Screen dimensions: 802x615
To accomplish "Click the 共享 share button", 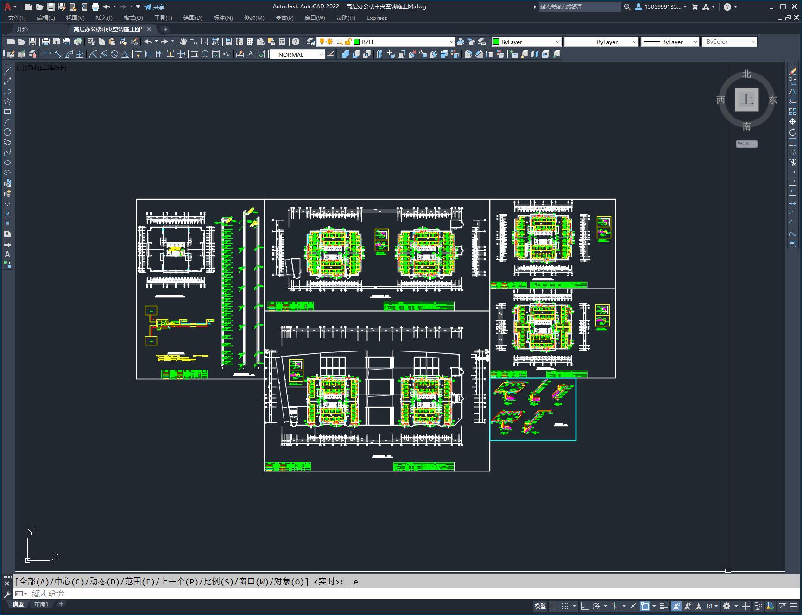I will click(154, 7).
